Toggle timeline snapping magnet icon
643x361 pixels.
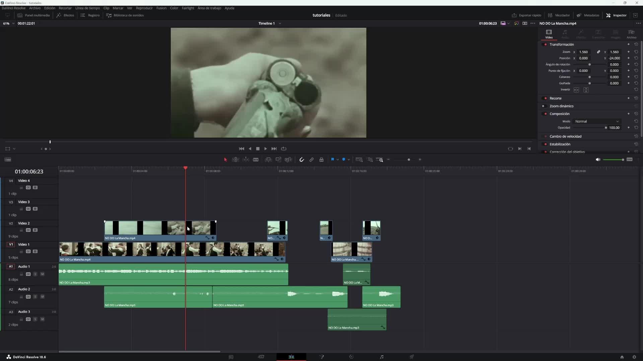pos(301,160)
